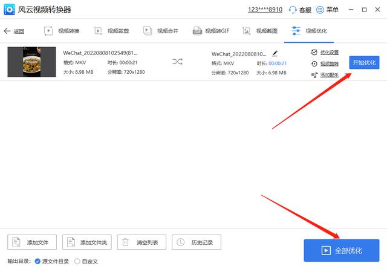Viewport: 387px width, 272px height.
Task: Click 添加文件 button
Action: (x=32, y=242)
